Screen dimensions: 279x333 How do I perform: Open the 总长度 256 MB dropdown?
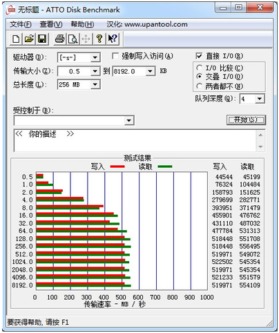click(x=95, y=84)
